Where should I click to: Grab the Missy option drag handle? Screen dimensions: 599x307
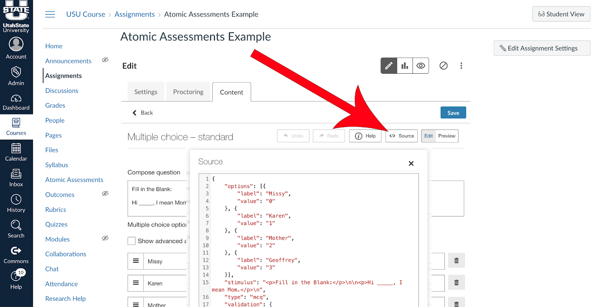click(x=136, y=261)
